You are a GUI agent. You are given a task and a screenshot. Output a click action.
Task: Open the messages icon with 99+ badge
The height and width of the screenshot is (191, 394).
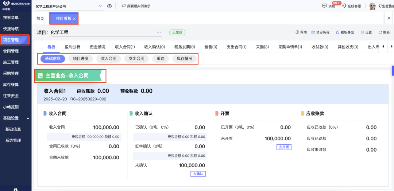coord(325,6)
